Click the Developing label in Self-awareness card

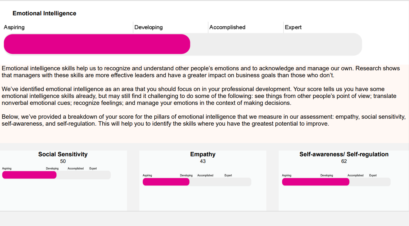tap(327, 176)
